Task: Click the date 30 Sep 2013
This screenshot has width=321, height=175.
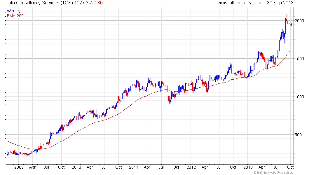Action: [280, 3]
